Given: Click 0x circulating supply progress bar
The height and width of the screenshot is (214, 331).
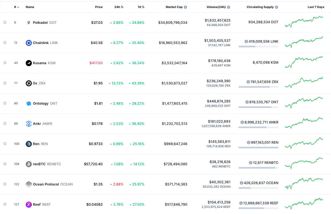Looking at the screenshot, I should point(258,87).
